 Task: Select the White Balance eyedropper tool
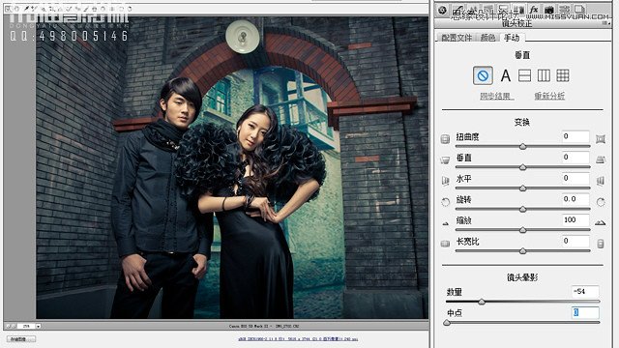26,9
